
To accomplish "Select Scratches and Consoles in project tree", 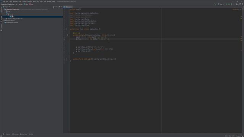I will [11, 22].
